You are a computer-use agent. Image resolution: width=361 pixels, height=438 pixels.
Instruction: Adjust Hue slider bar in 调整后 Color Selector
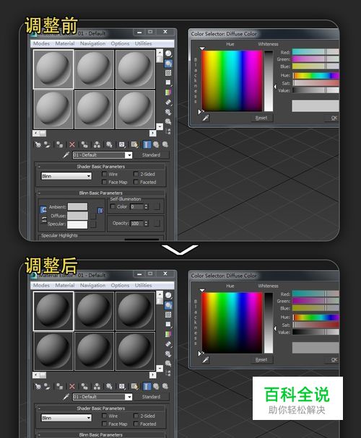pyautogui.click(x=316, y=317)
